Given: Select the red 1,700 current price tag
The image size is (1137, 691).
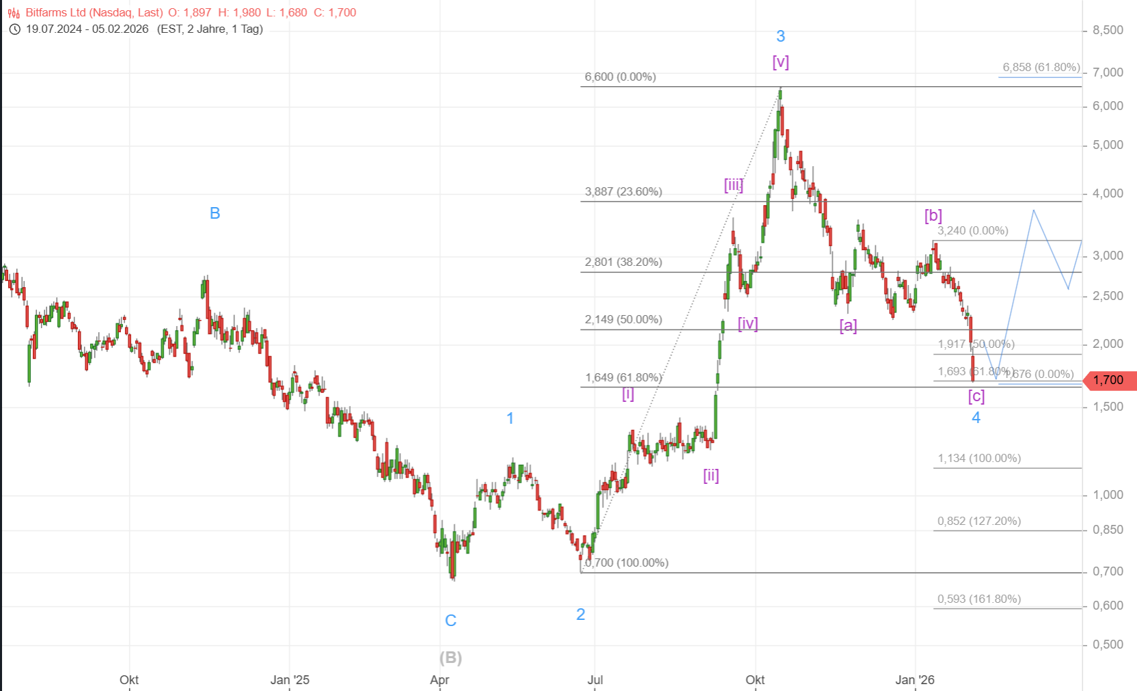Looking at the screenshot, I should 1108,380.
